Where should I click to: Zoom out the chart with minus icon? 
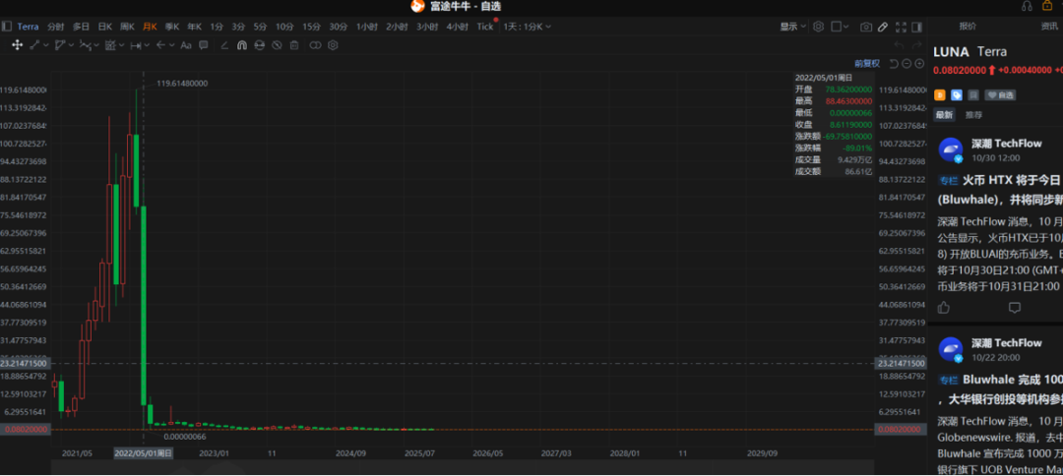[x=907, y=64]
